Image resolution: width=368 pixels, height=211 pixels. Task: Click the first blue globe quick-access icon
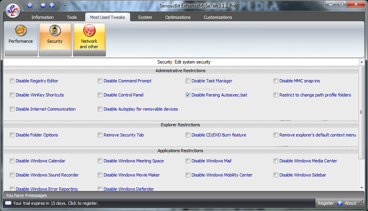30,5
